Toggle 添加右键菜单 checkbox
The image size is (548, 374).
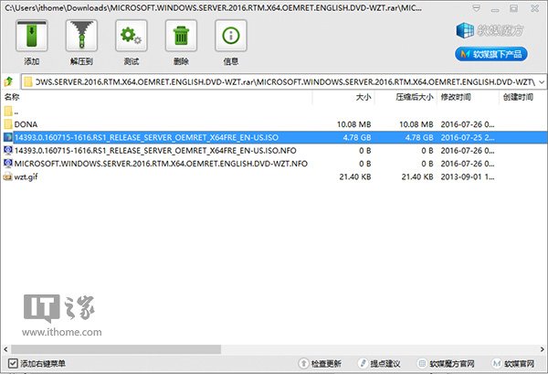point(10,365)
